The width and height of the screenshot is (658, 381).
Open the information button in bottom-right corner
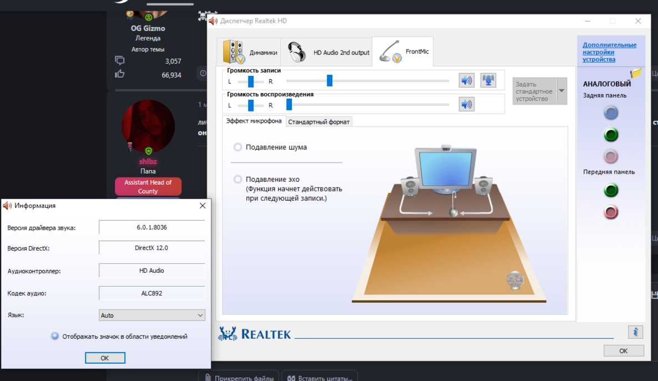(x=635, y=332)
